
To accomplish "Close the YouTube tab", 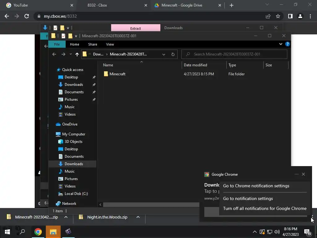I will point(72,5).
